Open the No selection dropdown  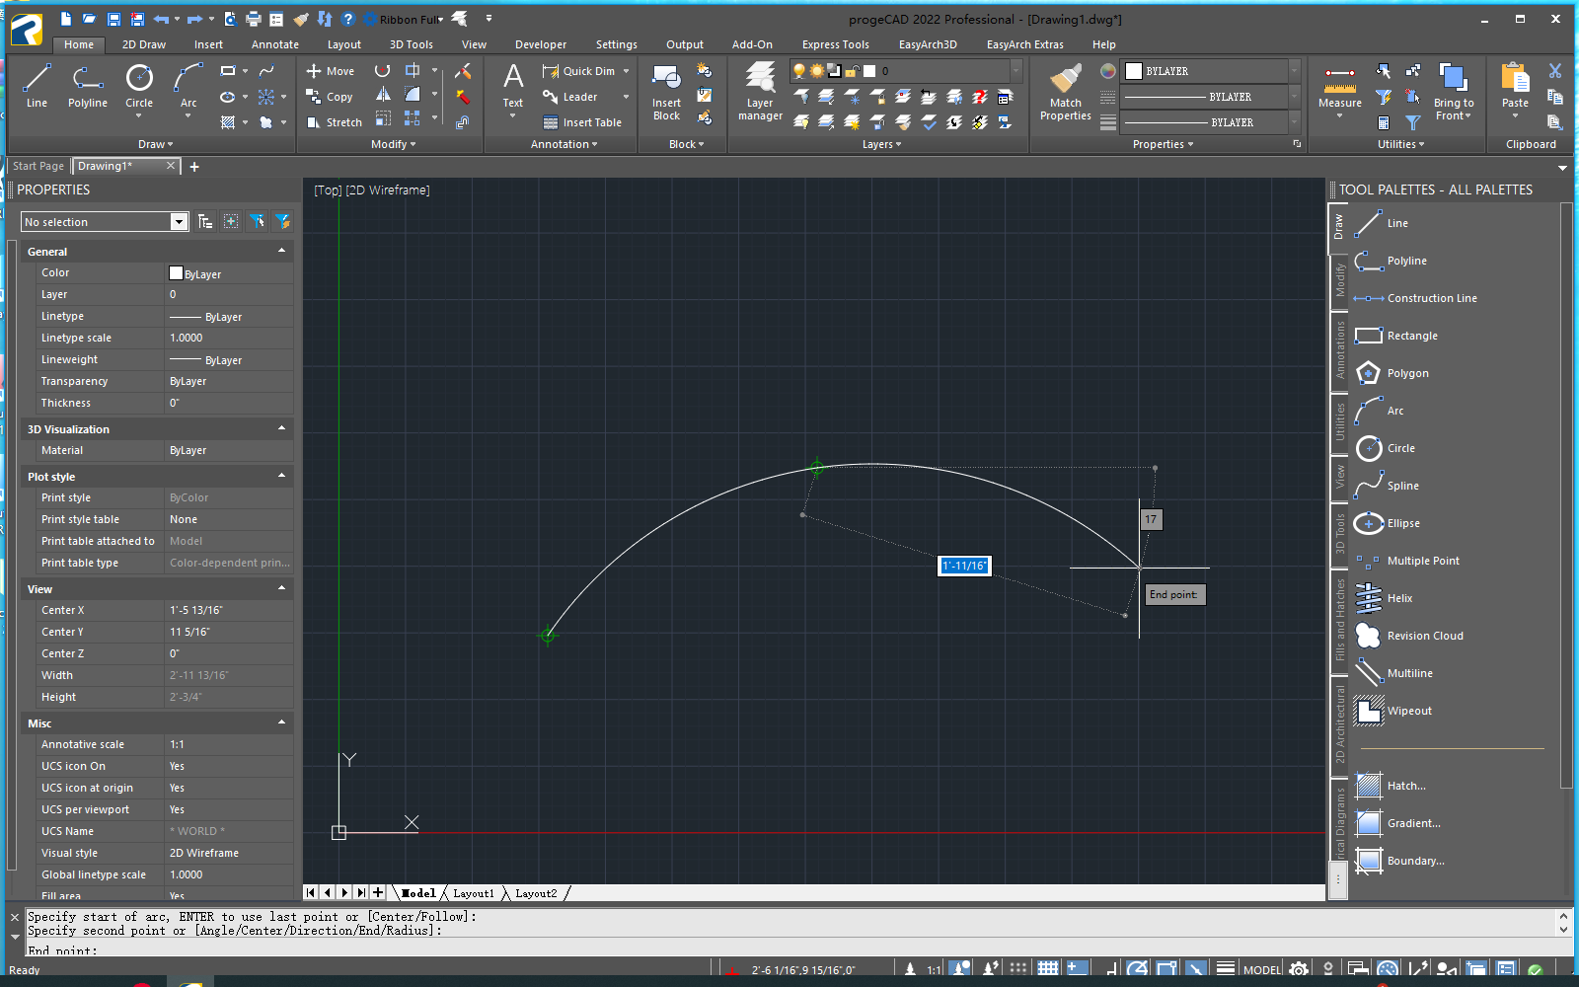tap(179, 222)
